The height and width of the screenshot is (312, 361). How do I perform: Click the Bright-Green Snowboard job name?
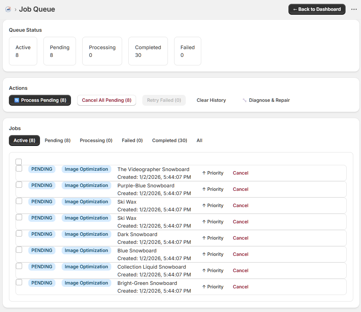tap(147, 283)
